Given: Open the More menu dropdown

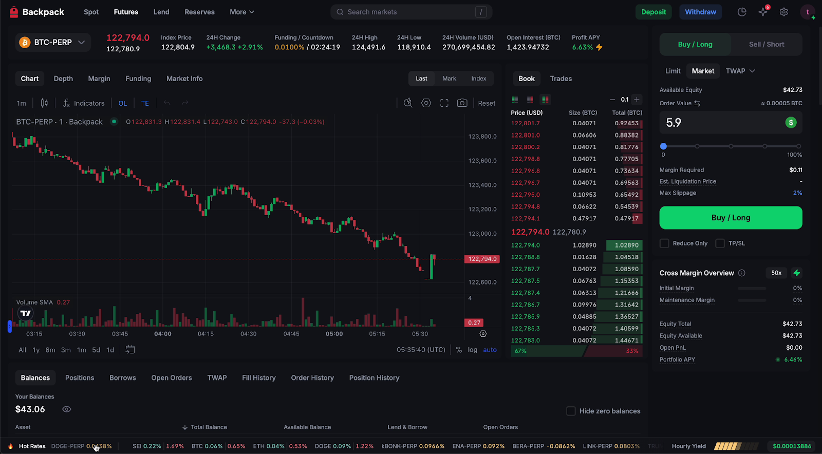Looking at the screenshot, I should click(242, 12).
